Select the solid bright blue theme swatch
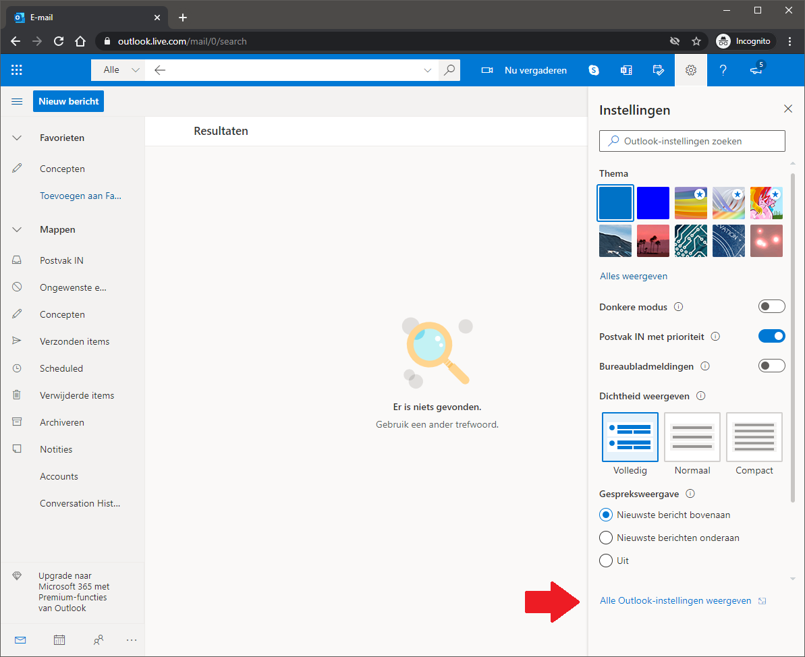 (653, 203)
